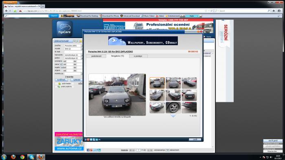285x160 pixels.
Task: Click the browser back arrow
Action: [x=7, y=11]
